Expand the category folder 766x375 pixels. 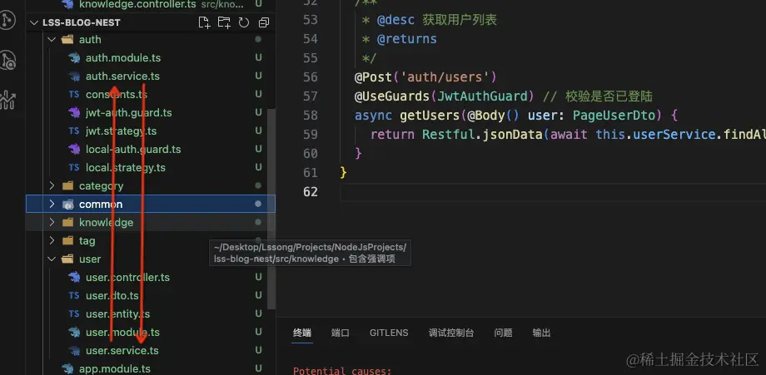click(52, 185)
